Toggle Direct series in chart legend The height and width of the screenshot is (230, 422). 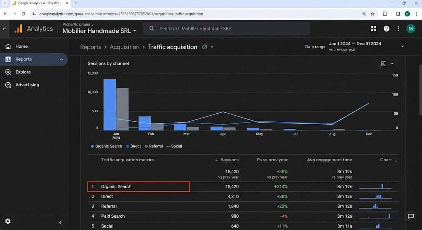(x=133, y=146)
